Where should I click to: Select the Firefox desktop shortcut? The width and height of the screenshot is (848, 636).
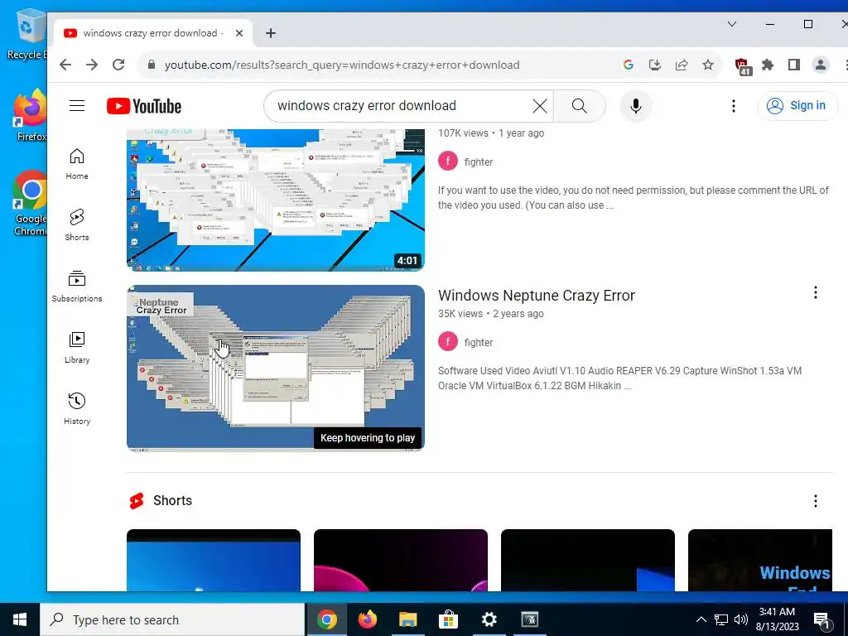31,115
